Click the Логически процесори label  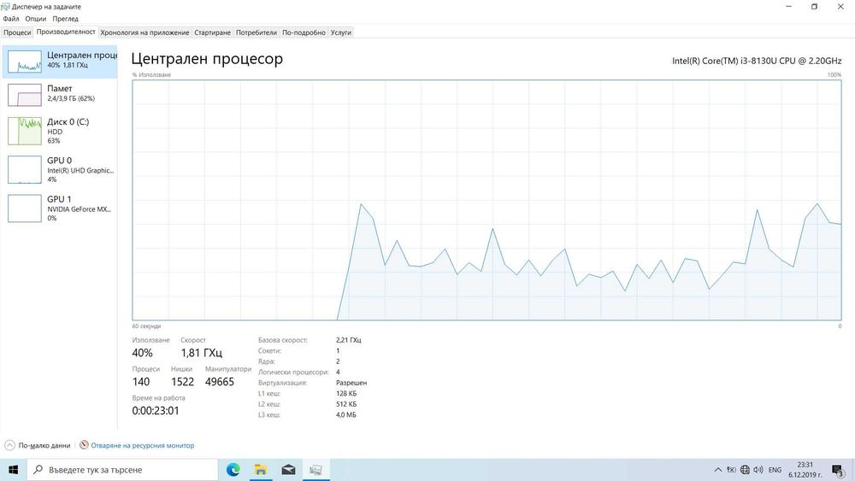click(x=293, y=372)
